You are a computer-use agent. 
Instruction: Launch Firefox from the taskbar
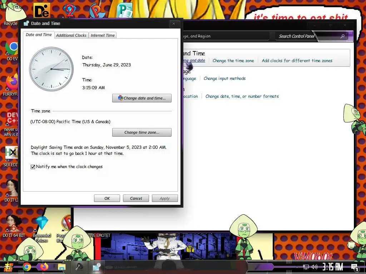point(44,267)
